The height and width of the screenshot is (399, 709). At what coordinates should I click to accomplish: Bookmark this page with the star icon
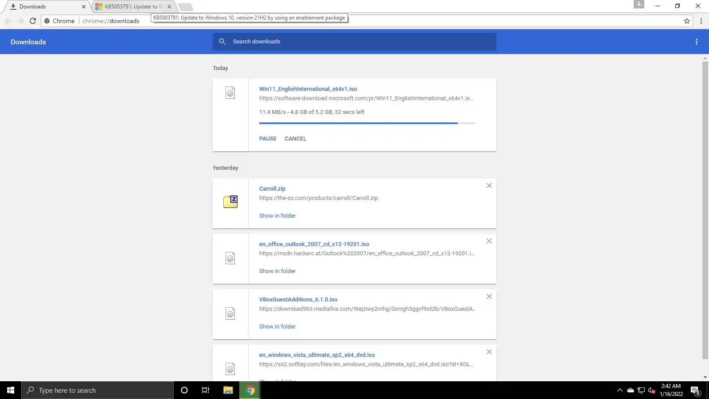pyautogui.click(x=687, y=21)
